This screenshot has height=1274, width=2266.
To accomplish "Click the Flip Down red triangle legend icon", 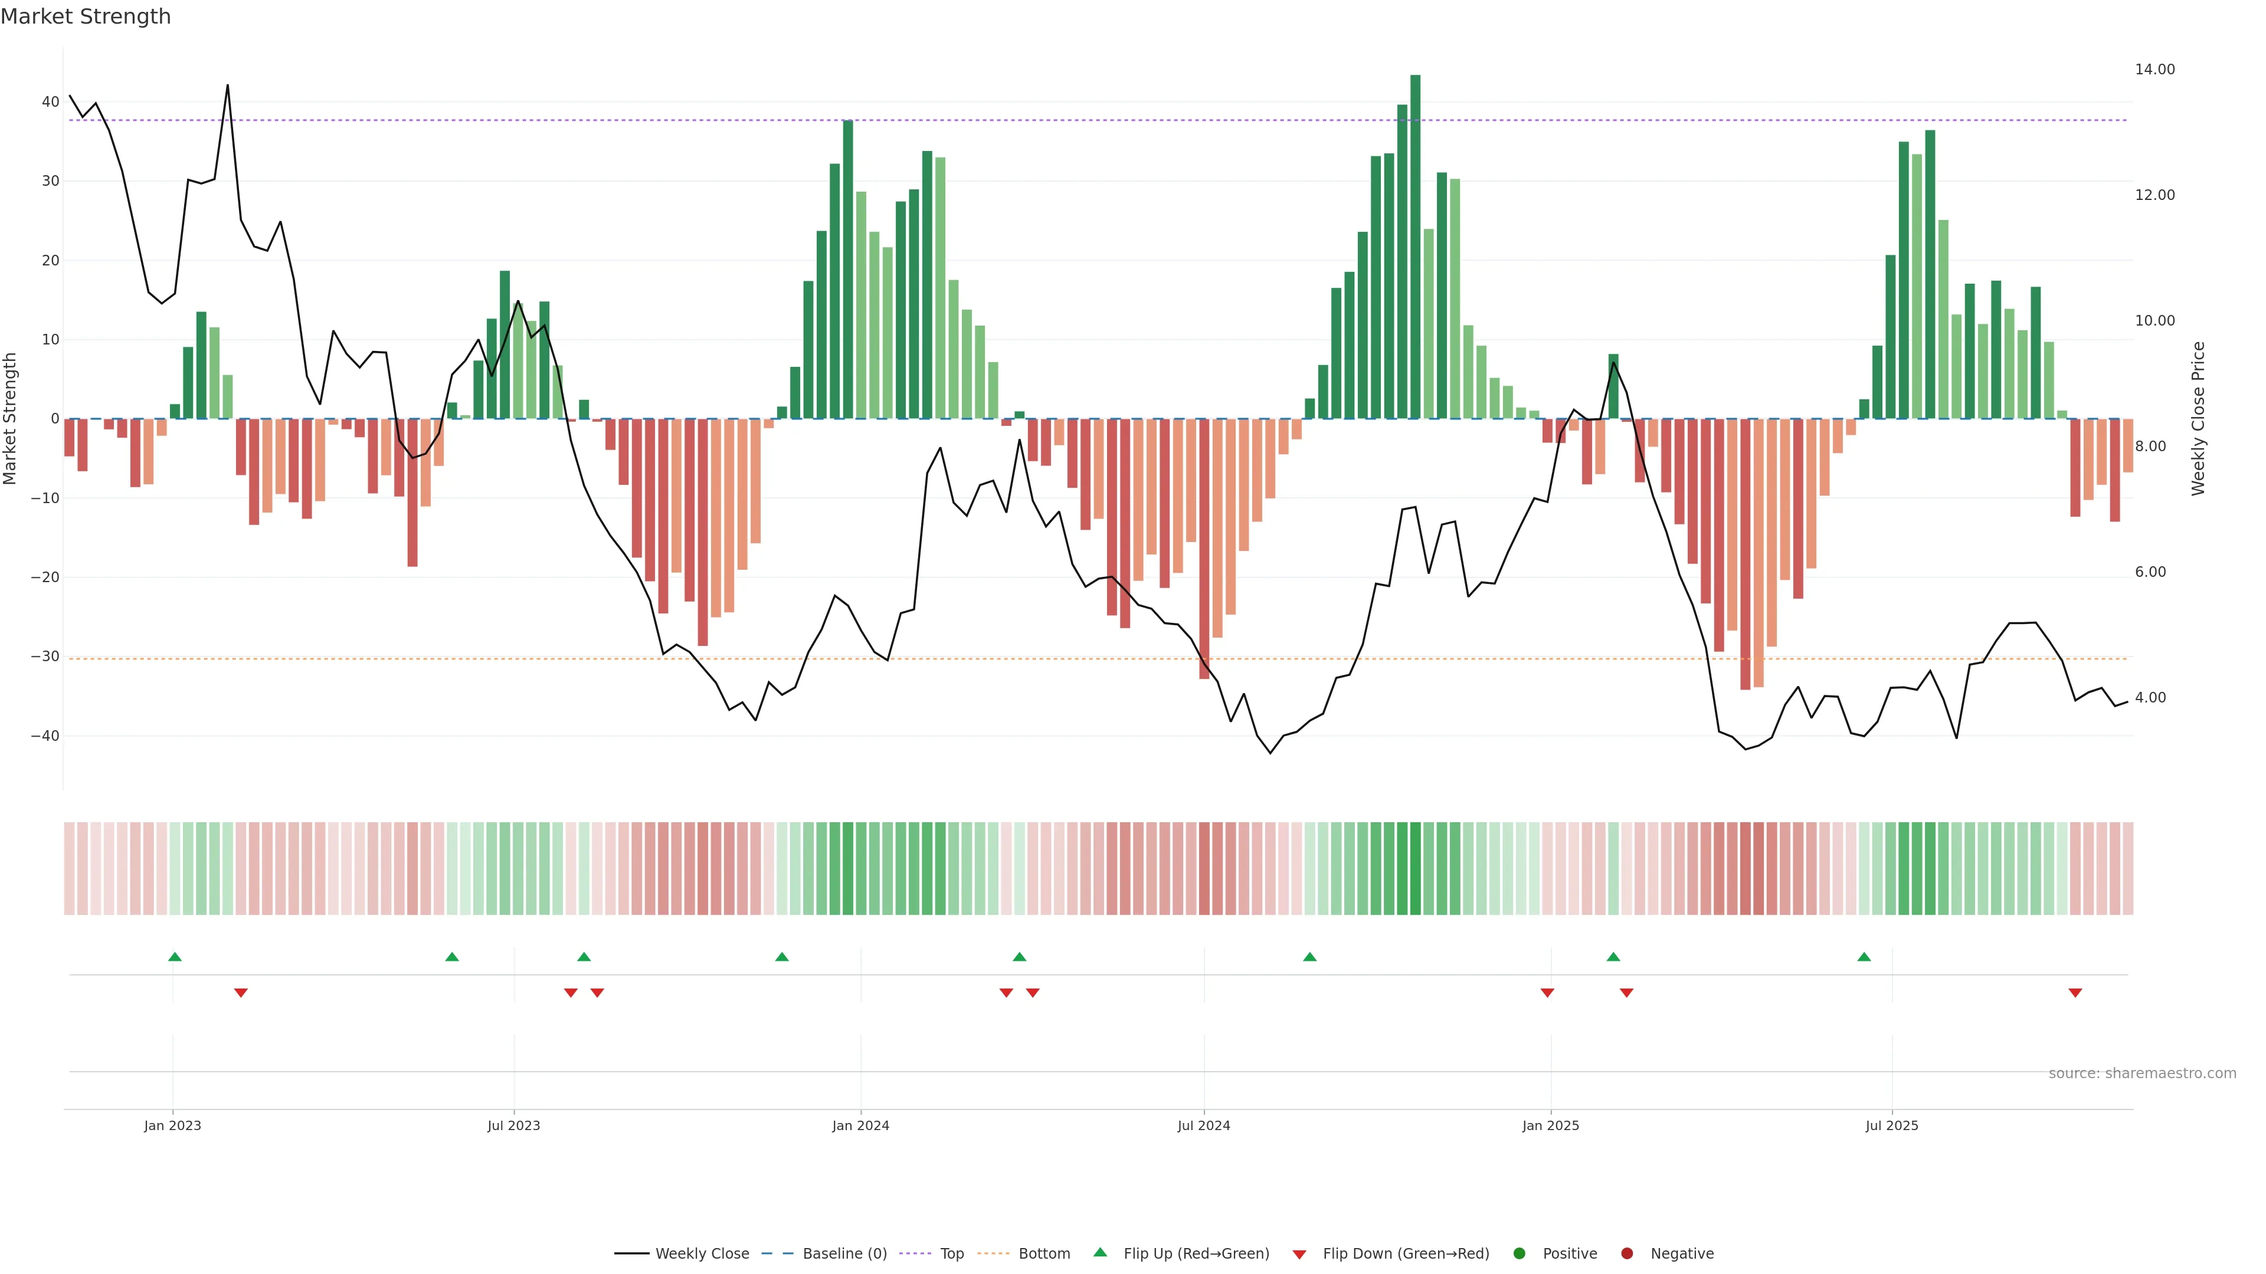I will [x=1299, y=1255].
